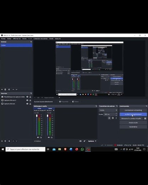148x185 pixels.
Task: Mute the Mic/Aux channel speaker icon
Action: [49, 137]
